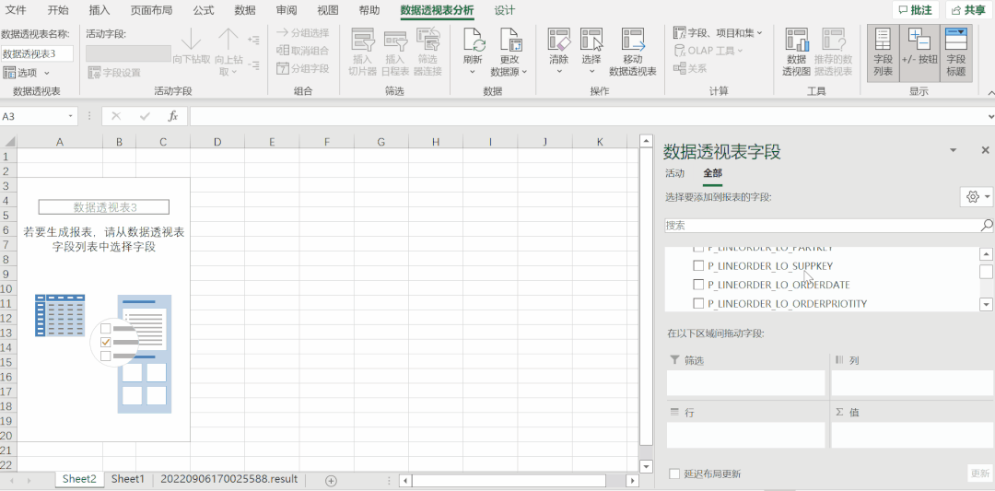Switch to the 公式 tab
This screenshot has width=995, height=491.
pos(204,10)
